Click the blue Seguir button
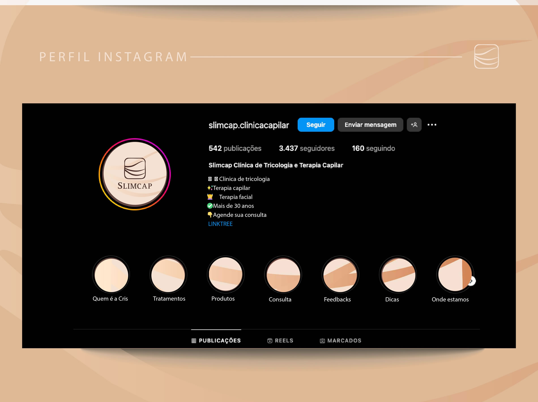 [x=316, y=125]
